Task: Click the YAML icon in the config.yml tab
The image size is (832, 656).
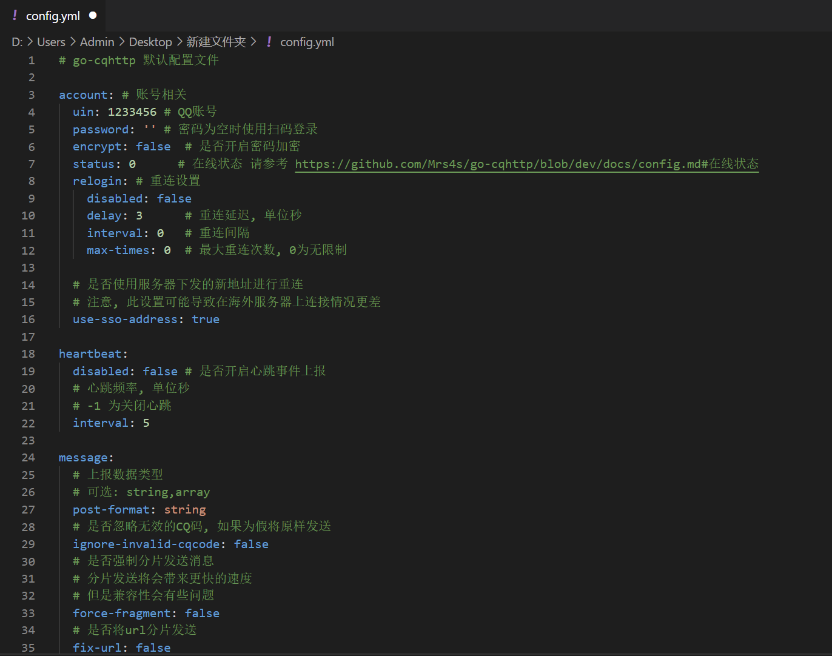Action: click(15, 16)
